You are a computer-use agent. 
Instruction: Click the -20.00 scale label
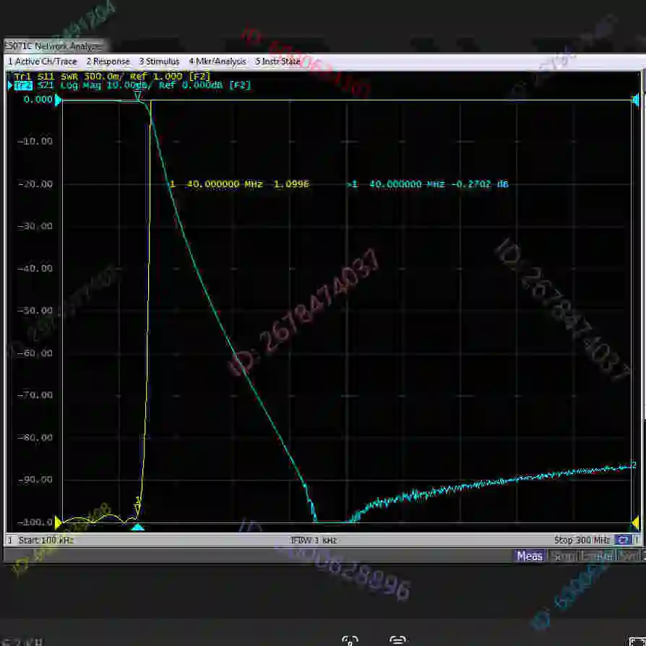click(35, 184)
